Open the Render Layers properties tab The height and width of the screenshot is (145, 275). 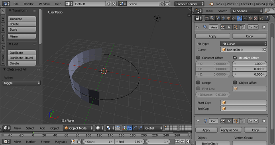tap(212, 18)
